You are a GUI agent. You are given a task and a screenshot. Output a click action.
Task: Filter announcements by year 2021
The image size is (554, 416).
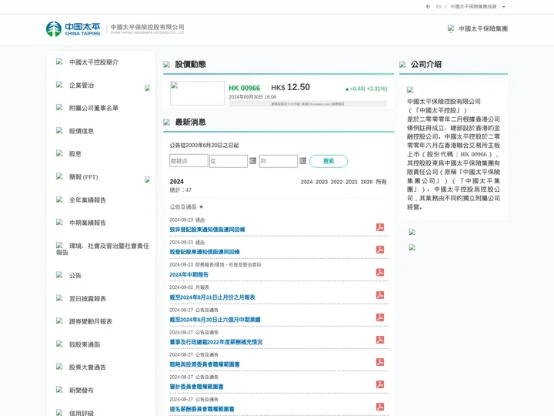(352, 182)
